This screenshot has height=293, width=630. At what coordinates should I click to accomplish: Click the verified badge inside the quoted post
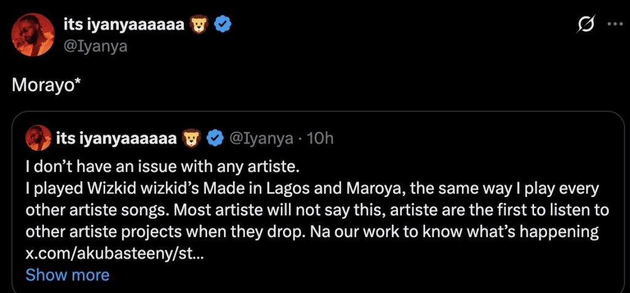214,138
